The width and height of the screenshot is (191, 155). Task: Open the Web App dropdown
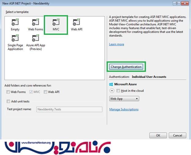point(124,99)
